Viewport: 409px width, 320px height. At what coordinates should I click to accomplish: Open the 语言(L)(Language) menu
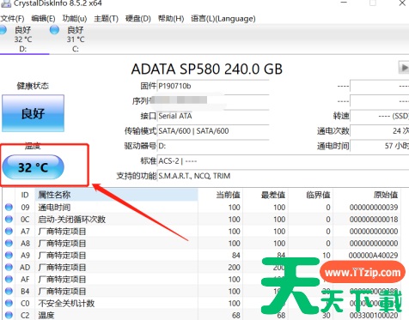tap(223, 19)
